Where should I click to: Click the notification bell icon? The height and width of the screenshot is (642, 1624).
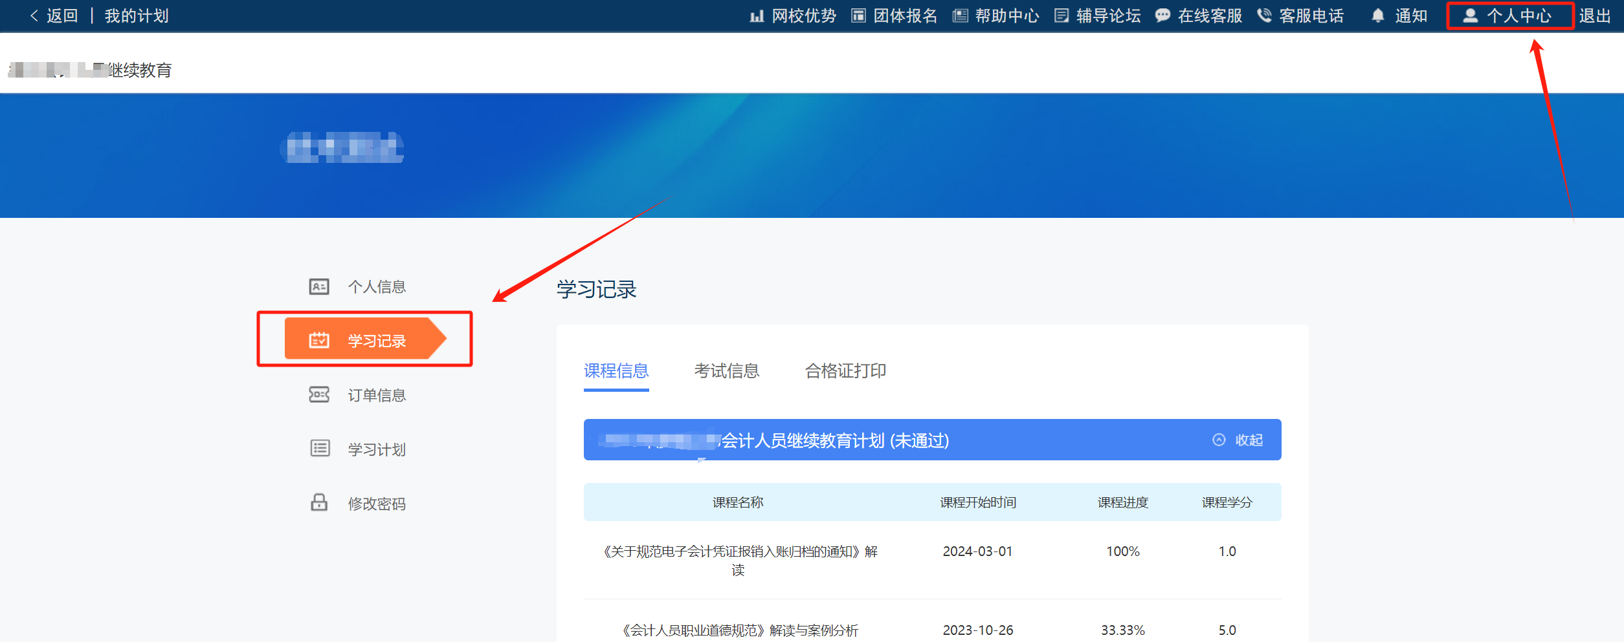click(1377, 16)
